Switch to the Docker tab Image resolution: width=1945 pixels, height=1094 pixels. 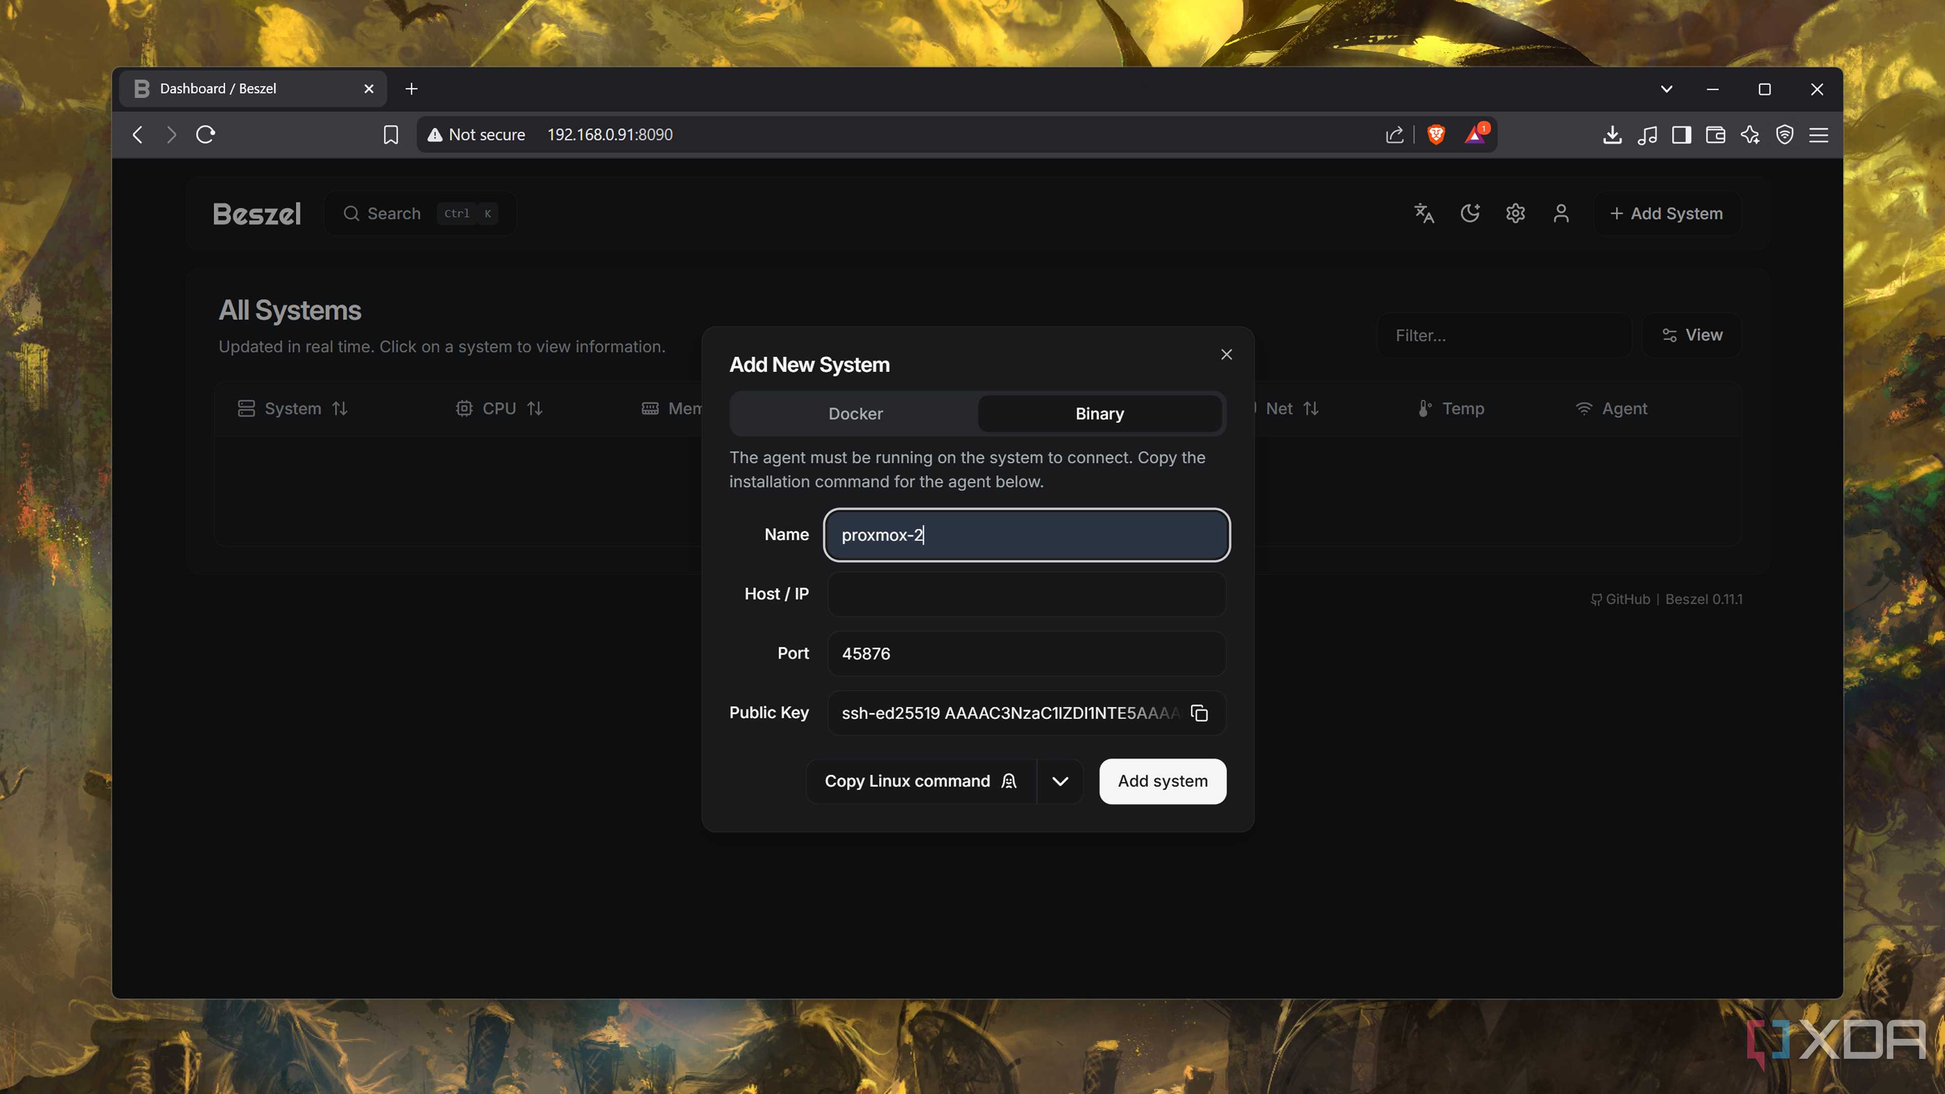[x=854, y=414]
